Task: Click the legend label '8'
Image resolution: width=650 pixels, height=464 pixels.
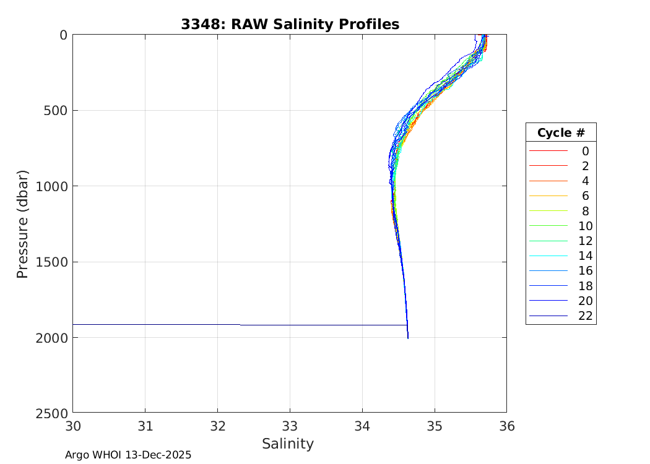Action: pyautogui.click(x=585, y=211)
